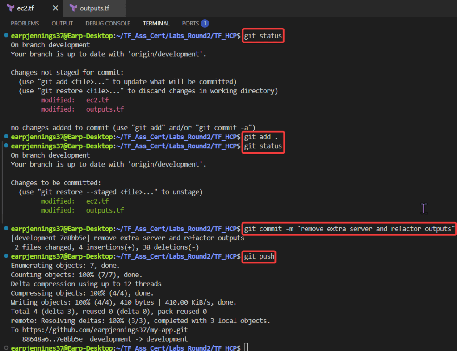Image resolution: width=457 pixels, height=351 pixels.
Task: Click the decoration dot beside git commit command
Action: (x=5, y=229)
